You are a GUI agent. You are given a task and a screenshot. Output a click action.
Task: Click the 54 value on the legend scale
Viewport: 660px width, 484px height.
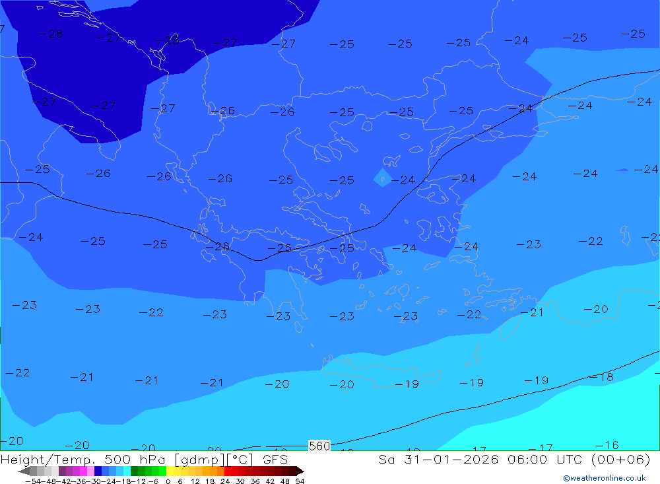click(x=300, y=481)
